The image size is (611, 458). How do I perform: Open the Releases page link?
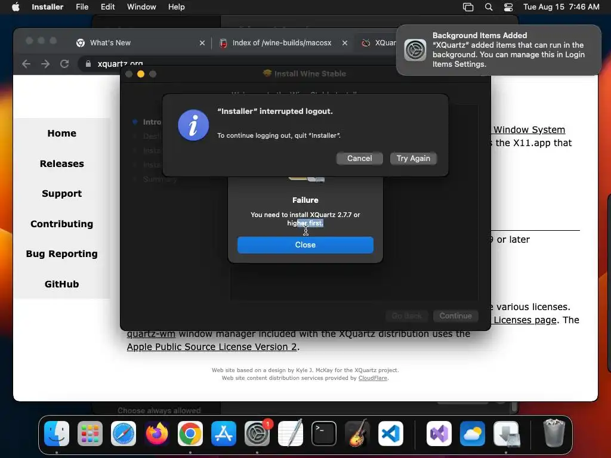click(61, 163)
